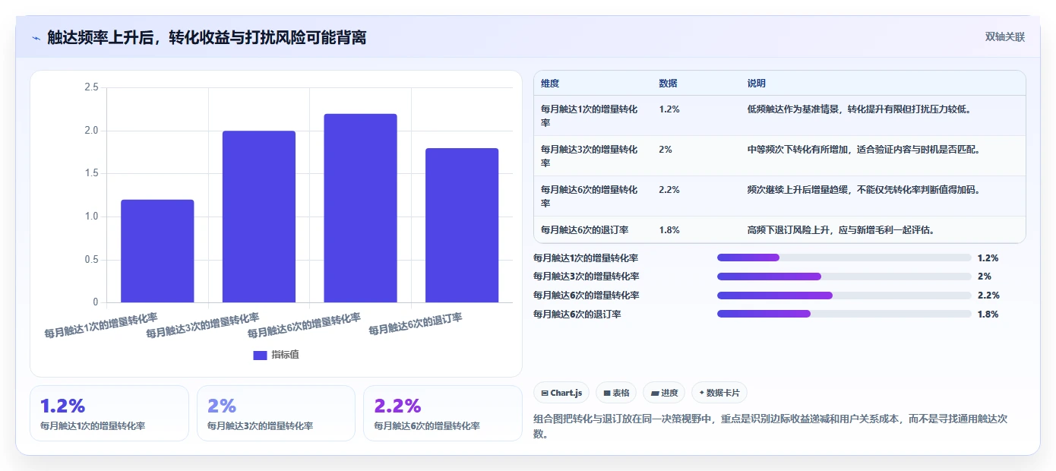
Task: Click the 1.2% stat card
Action: pos(109,413)
